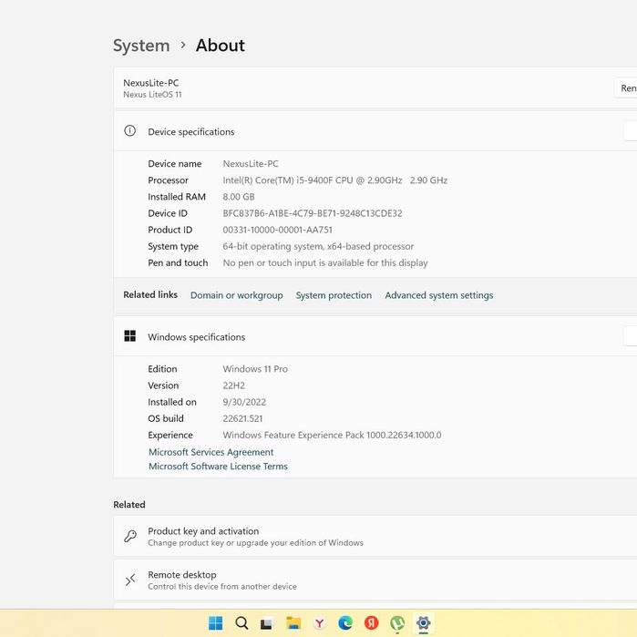Select the Product ID 00331-10000-00001-AA751

277,230
